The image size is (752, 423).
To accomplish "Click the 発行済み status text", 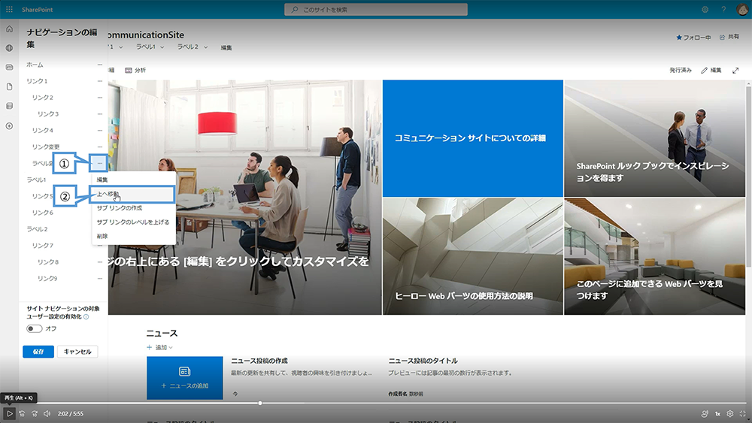I will [681, 71].
